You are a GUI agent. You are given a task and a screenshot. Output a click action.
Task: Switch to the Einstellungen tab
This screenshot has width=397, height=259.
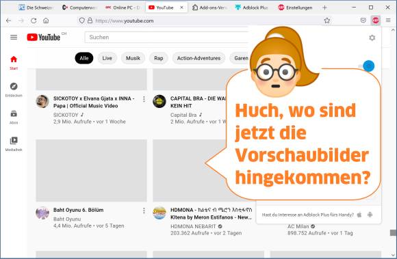tap(295, 8)
